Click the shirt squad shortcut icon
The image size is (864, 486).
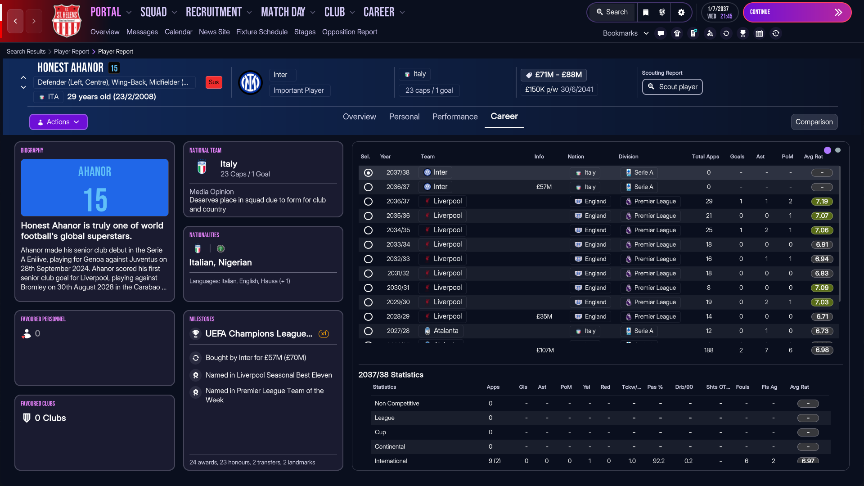click(x=677, y=33)
